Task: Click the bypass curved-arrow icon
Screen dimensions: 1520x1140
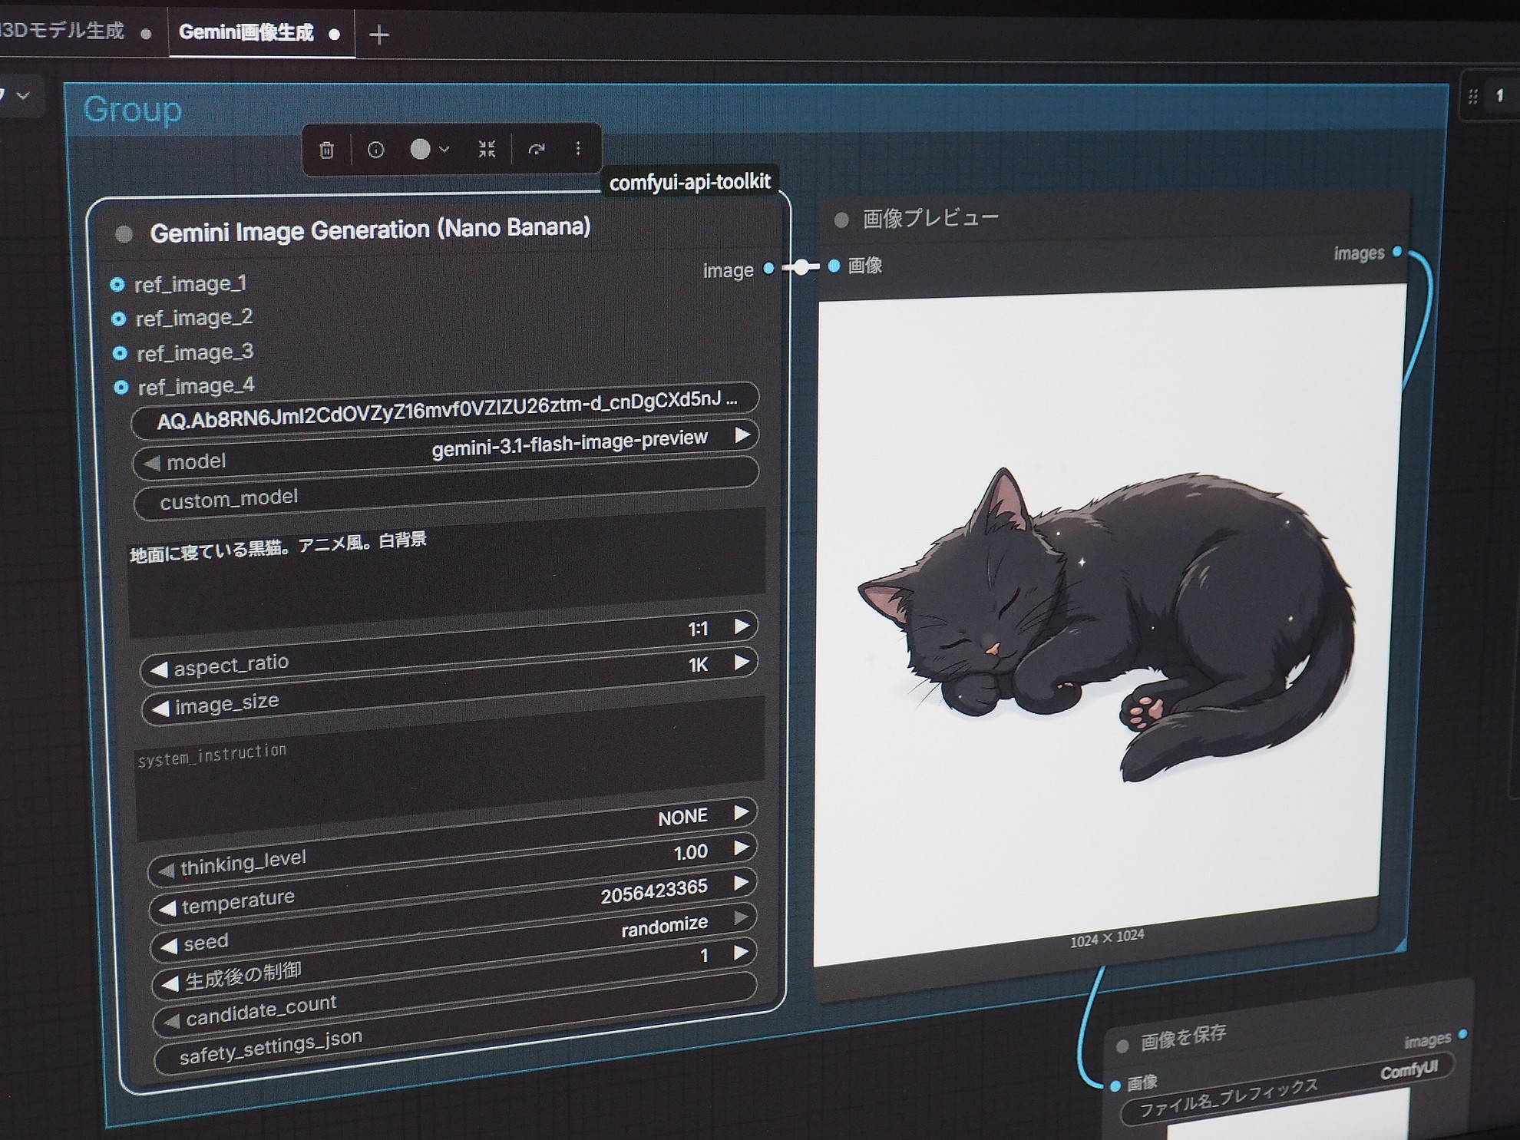Action: tap(537, 149)
